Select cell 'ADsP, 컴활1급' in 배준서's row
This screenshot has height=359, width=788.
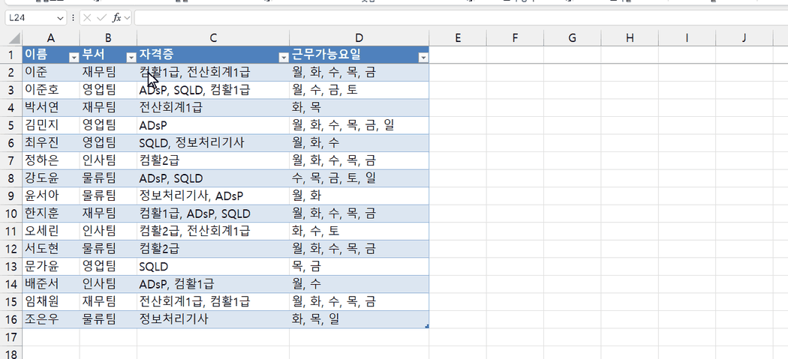coord(213,284)
